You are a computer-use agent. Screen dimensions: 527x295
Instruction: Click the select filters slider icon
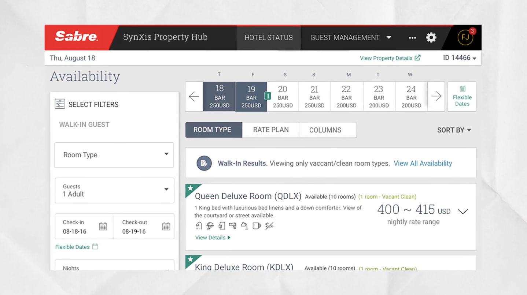[x=60, y=104]
